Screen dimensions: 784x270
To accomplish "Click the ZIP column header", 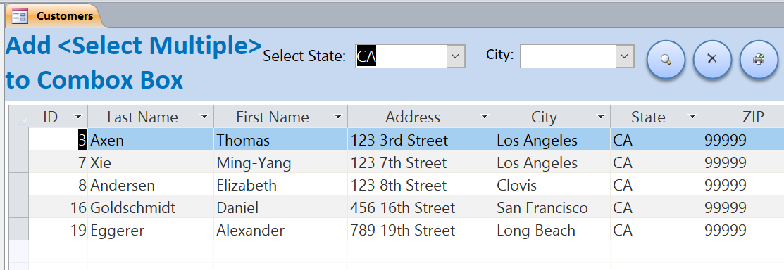I will (743, 117).
